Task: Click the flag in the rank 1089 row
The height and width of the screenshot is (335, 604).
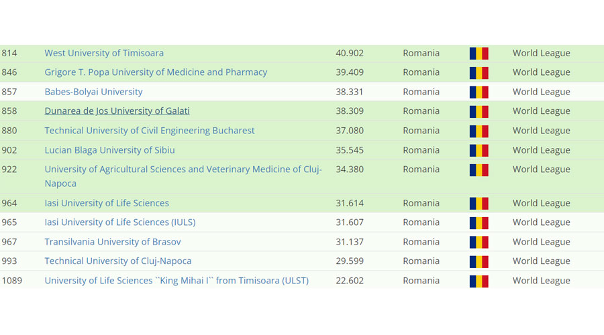Action: tap(479, 281)
